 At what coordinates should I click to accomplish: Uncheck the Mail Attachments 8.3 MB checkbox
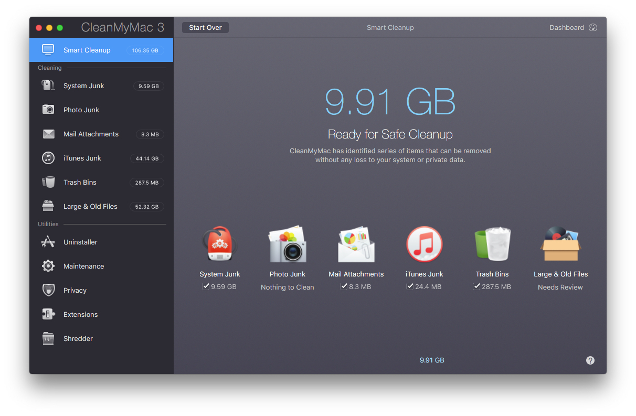point(344,286)
